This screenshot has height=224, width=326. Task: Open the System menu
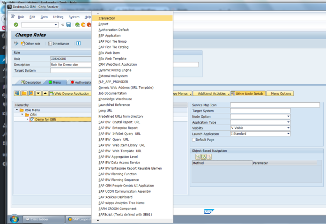(x=74, y=17)
